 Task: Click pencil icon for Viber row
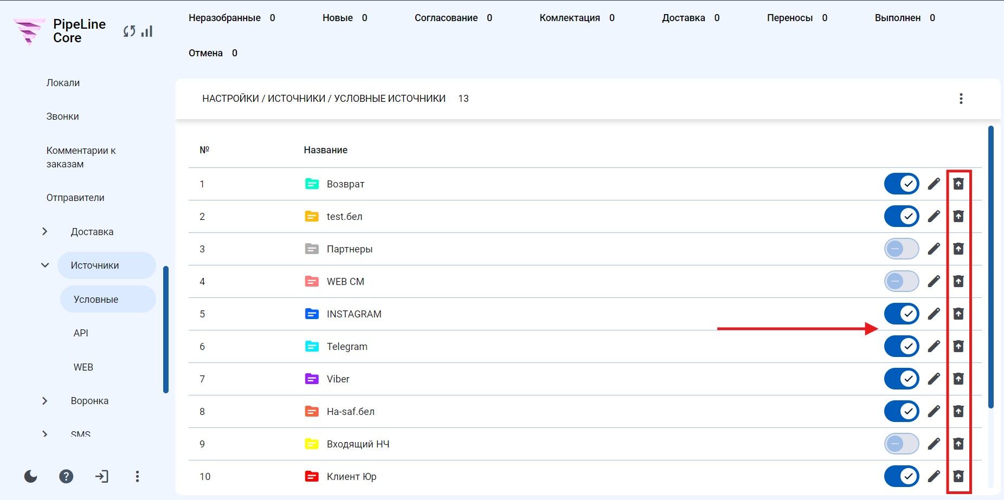coord(934,379)
